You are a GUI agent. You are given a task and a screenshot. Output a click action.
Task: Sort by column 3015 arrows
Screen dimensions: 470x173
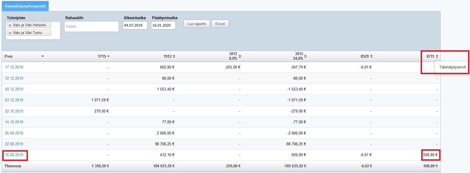click(305, 56)
